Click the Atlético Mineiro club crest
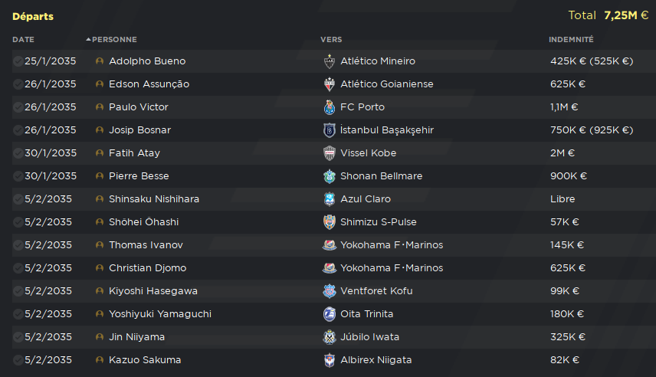Image resolution: width=656 pixels, height=377 pixels. point(330,61)
